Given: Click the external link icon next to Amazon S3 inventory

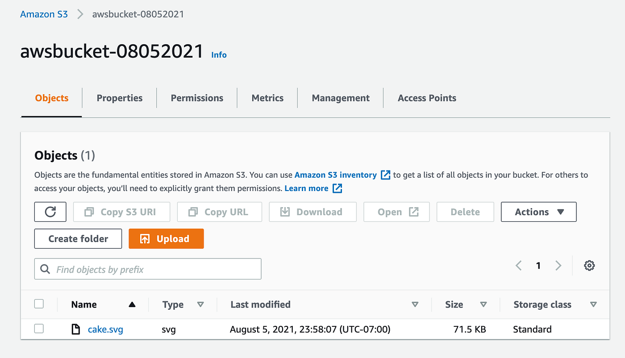Looking at the screenshot, I should tap(385, 175).
